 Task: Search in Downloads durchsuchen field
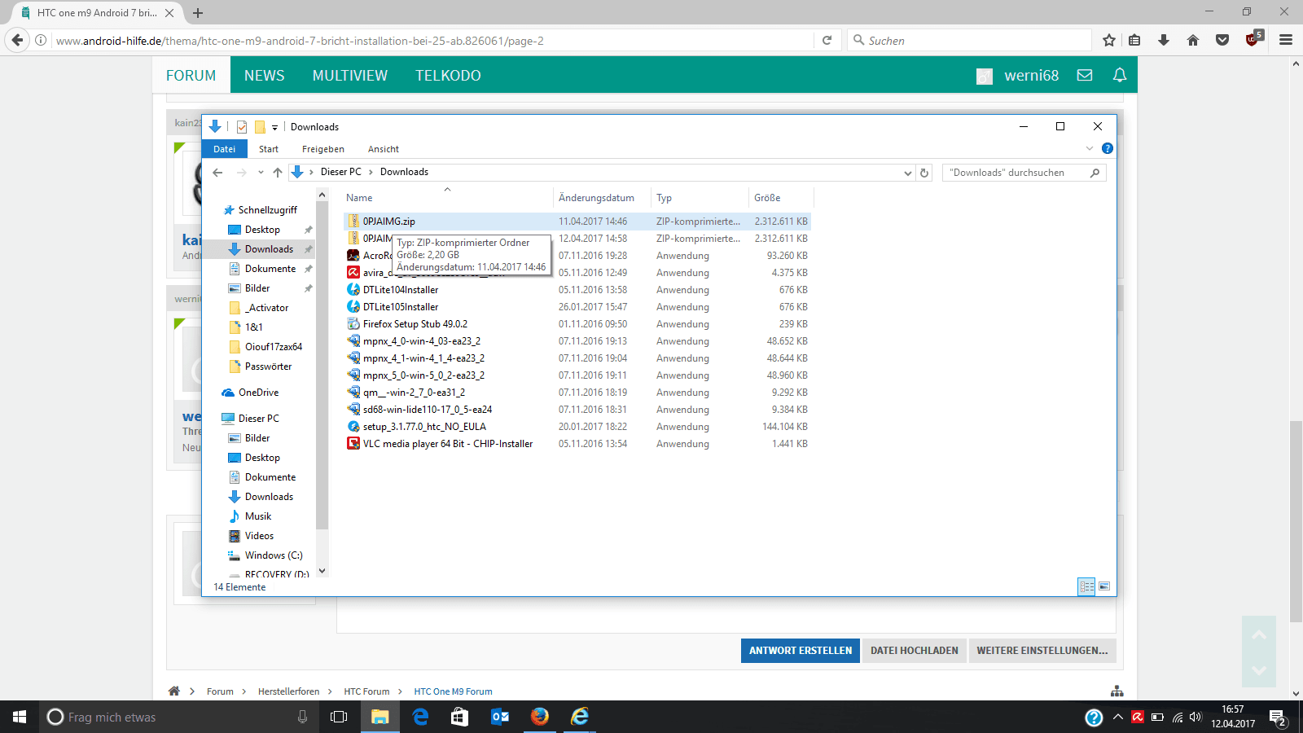(x=1024, y=173)
